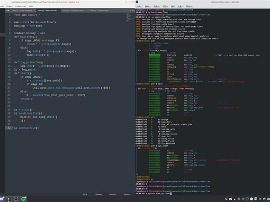Click the 'sym.imp.gets' row in terminal

coord(155,129)
